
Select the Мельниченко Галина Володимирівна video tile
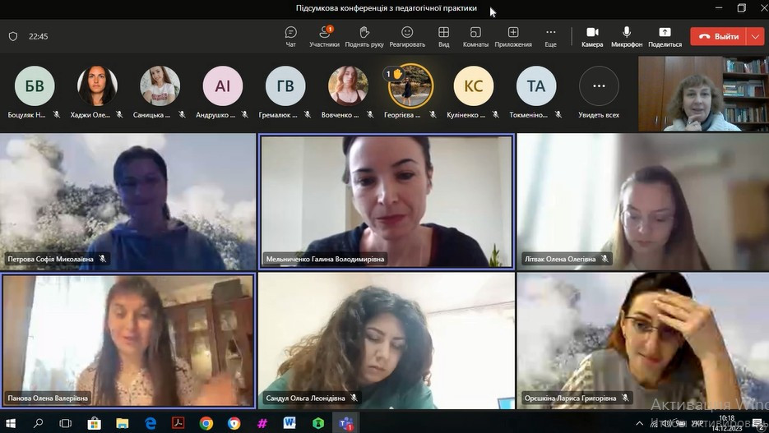[386, 201]
